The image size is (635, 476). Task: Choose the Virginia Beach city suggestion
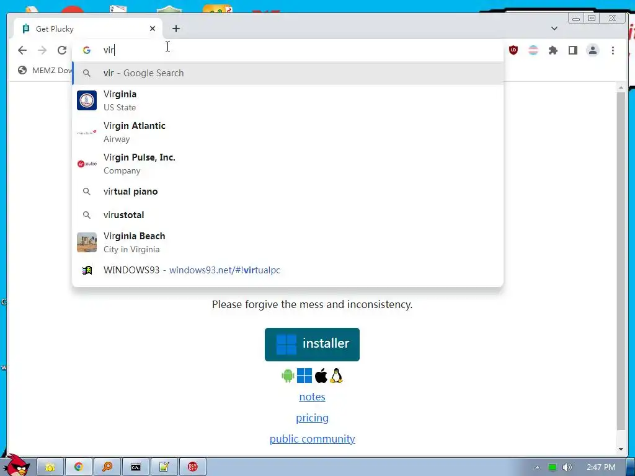pos(288,242)
